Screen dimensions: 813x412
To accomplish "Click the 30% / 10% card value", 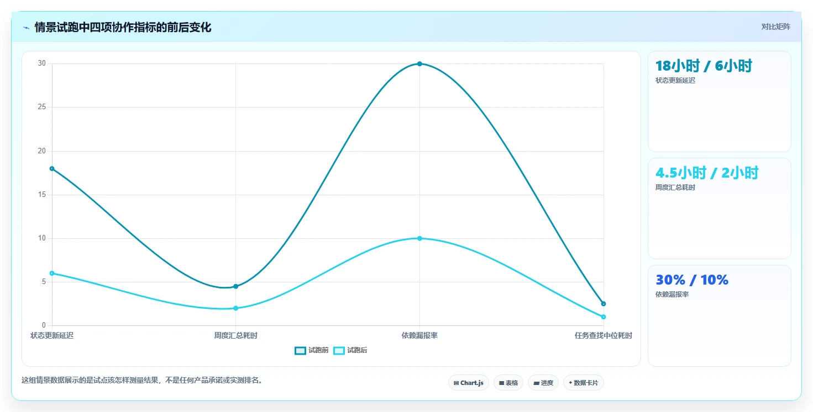I will (x=692, y=280).
